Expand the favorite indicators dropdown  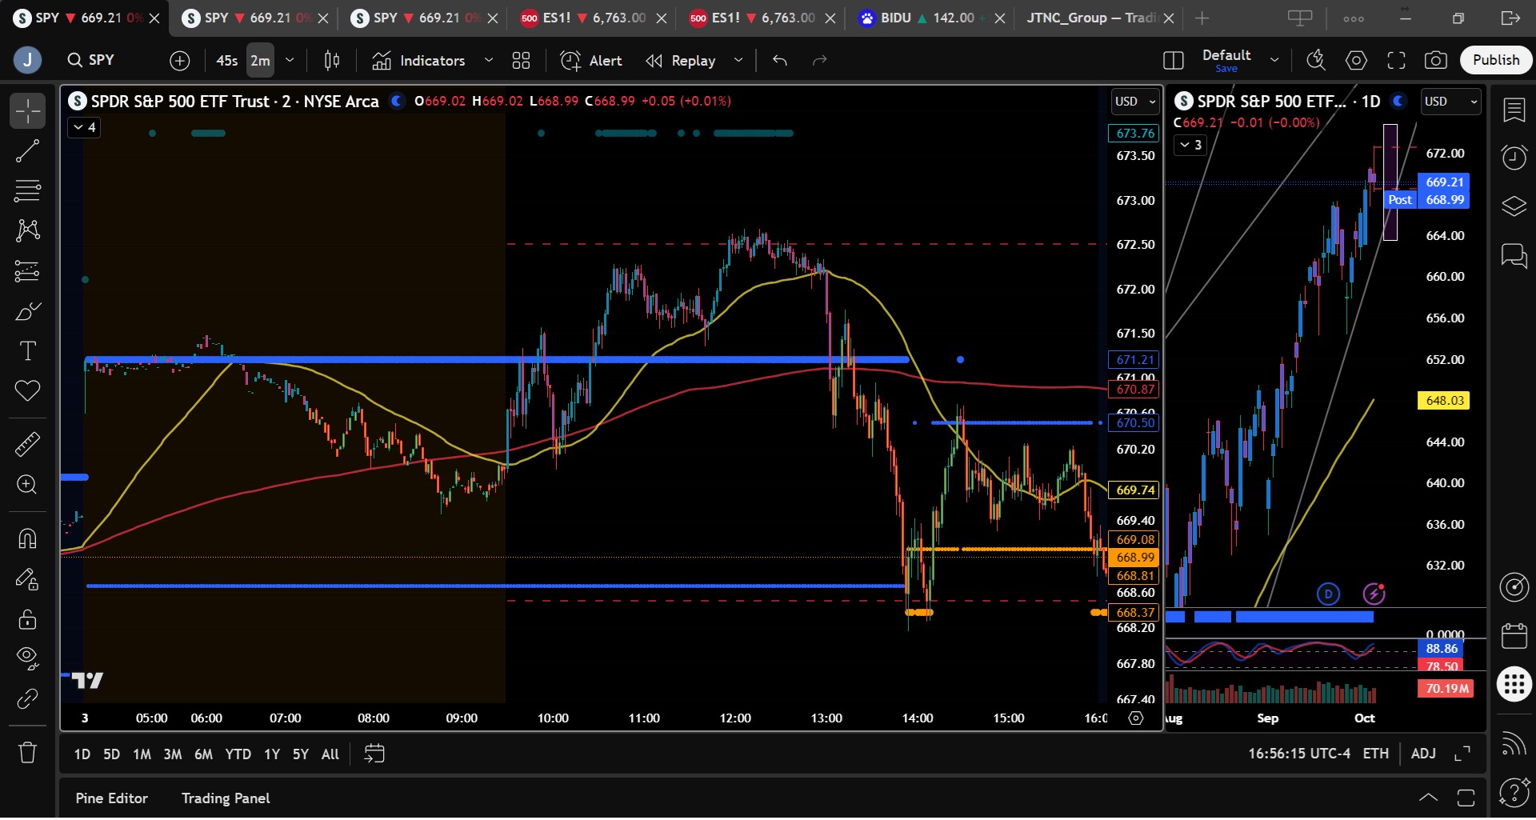pyautogui.click(x=489, y=60)
